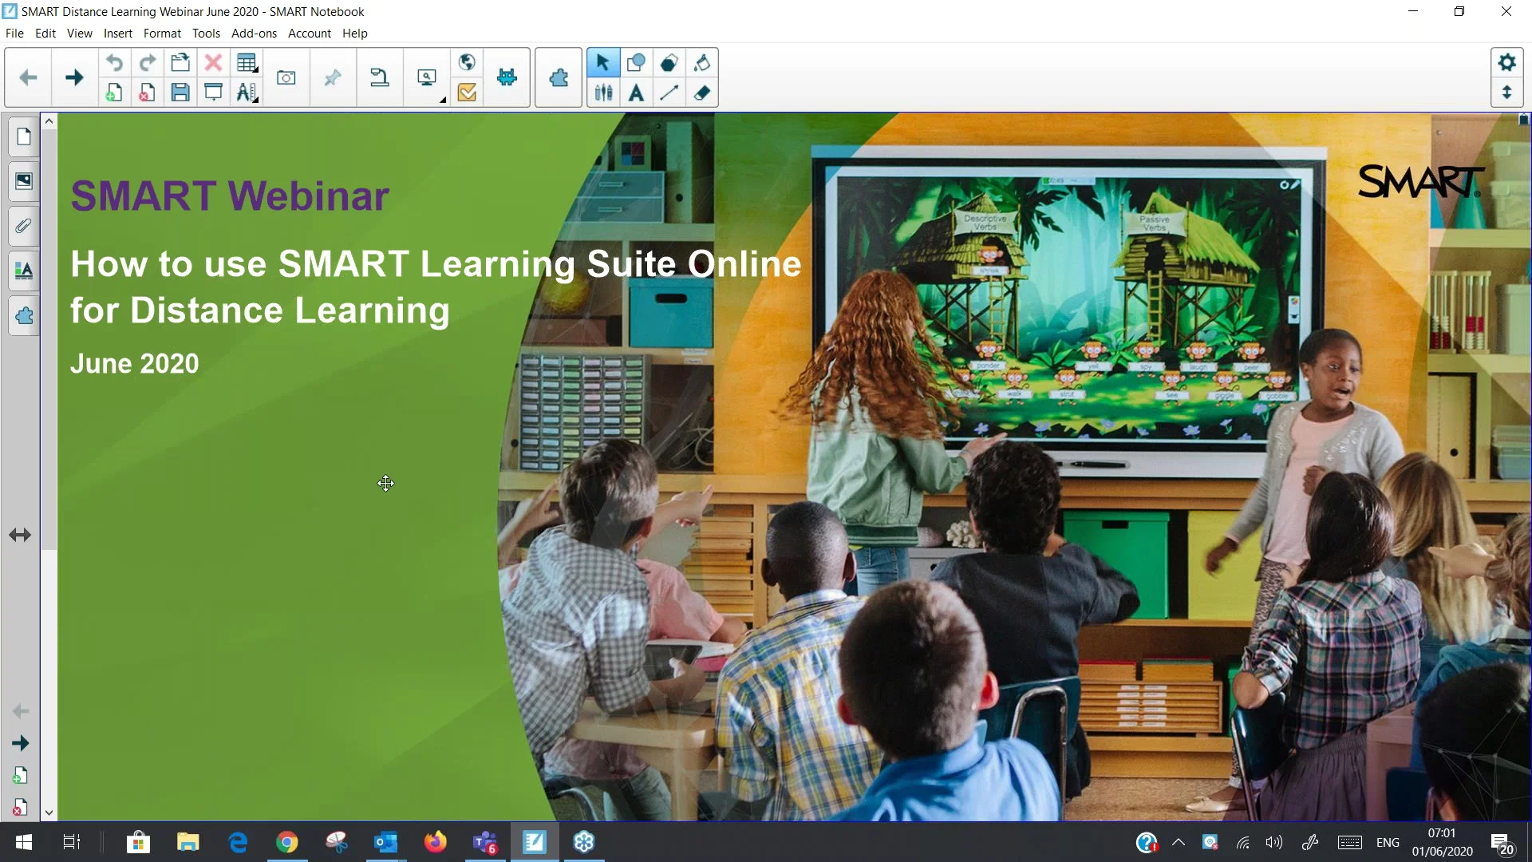Choose the Regular Polygons tool
The image size is (1532, 862).
coord(669,62)
